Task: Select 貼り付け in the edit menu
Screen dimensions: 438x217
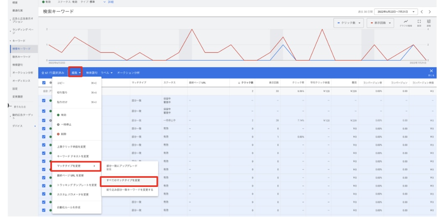Action: (x=77, y=102)
